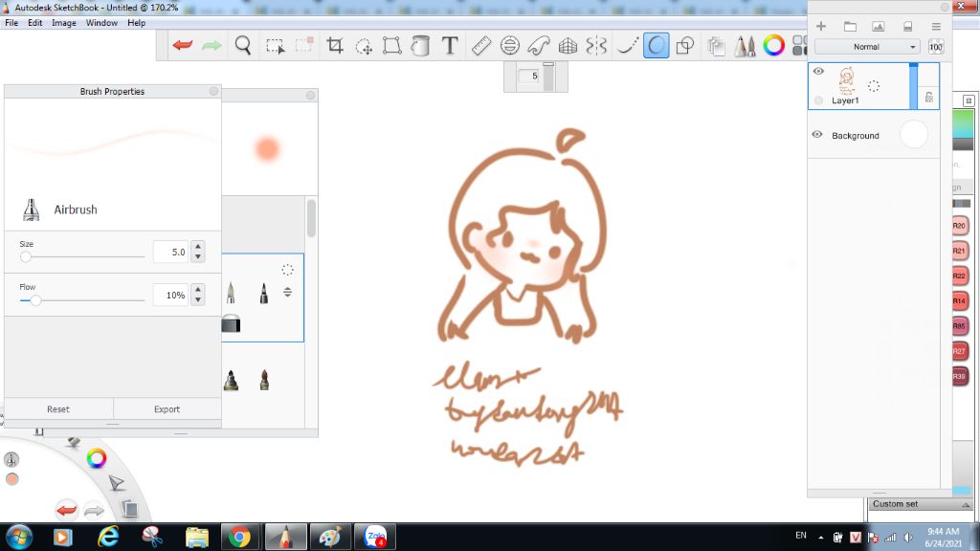Open the Windows Start menu
Screen dimensions: 980x551
[x=19, y=537]
